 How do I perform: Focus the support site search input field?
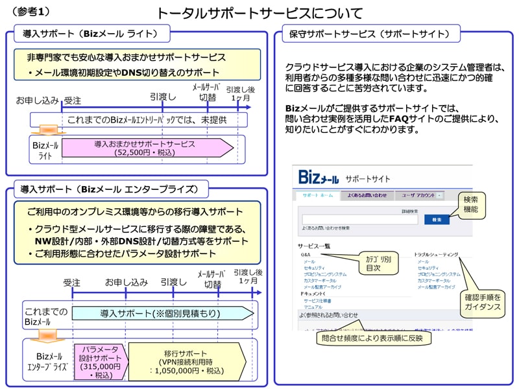point(360,220)
